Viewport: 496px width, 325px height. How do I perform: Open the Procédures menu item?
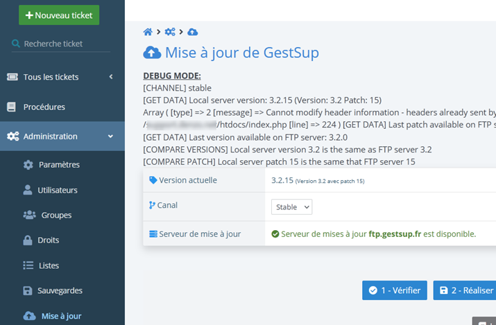(x=62, y=107)
